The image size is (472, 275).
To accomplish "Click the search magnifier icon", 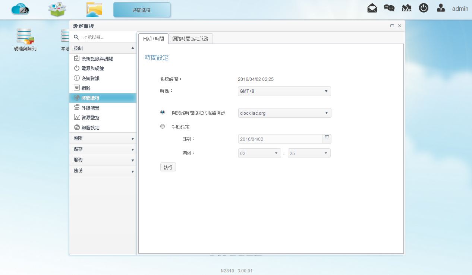I will coord(76,37).
